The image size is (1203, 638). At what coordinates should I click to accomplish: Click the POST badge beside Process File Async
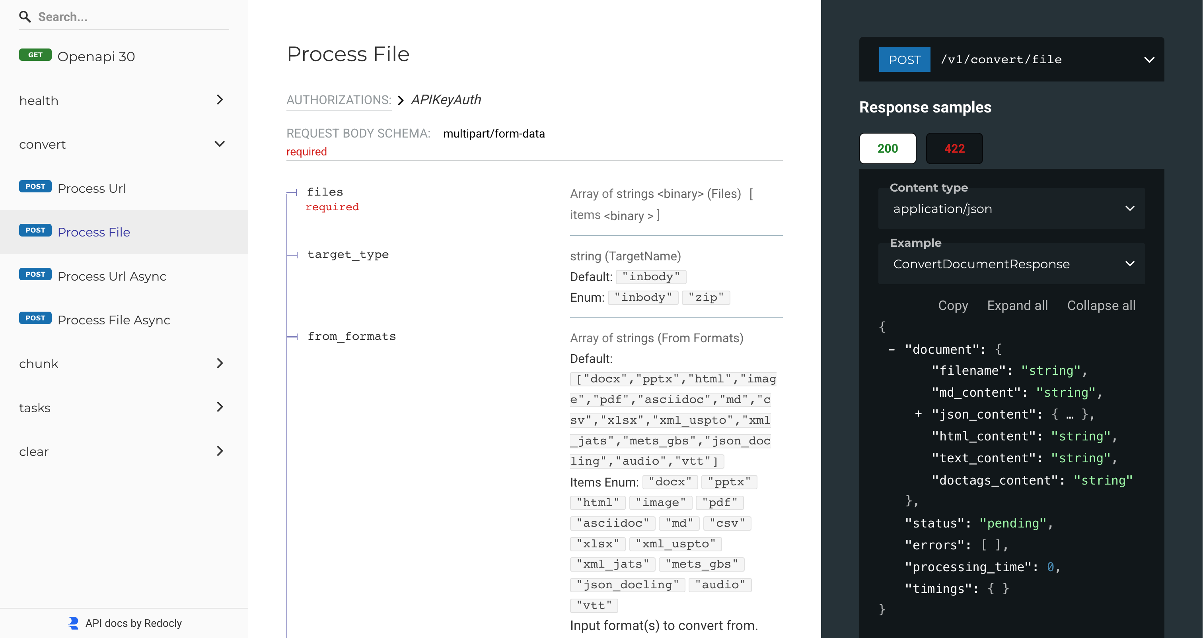(x=35, y=318)
